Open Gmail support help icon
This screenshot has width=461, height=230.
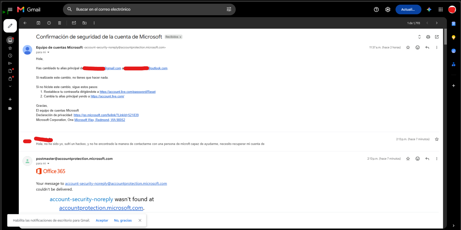[x=376, y=10]
